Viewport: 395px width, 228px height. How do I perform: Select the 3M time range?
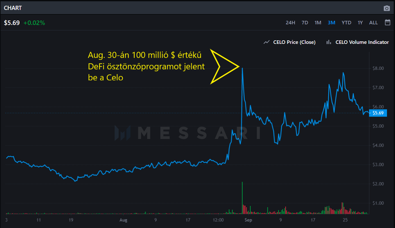(332, 23)
